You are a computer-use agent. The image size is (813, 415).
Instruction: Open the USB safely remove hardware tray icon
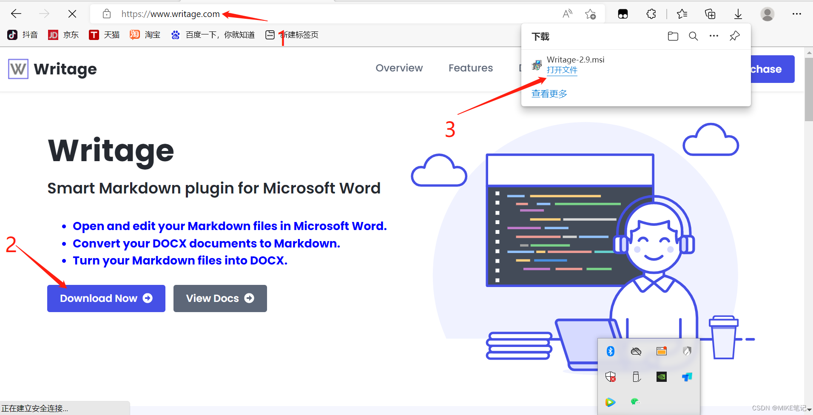click(x=636, y=377)
